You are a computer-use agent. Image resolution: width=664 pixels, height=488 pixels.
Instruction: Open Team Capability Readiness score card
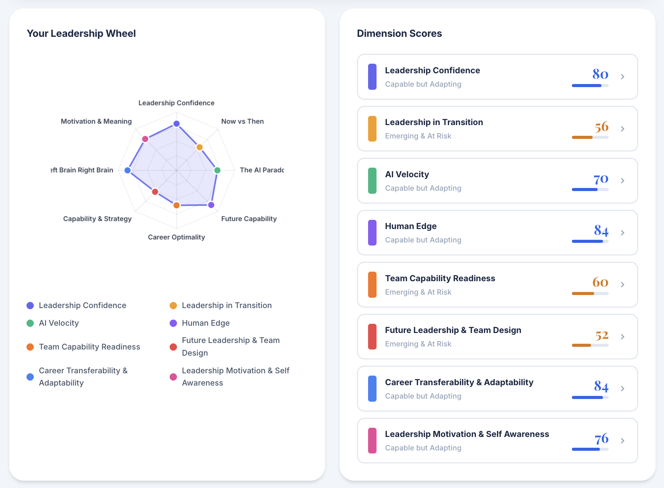coord(497,285)
